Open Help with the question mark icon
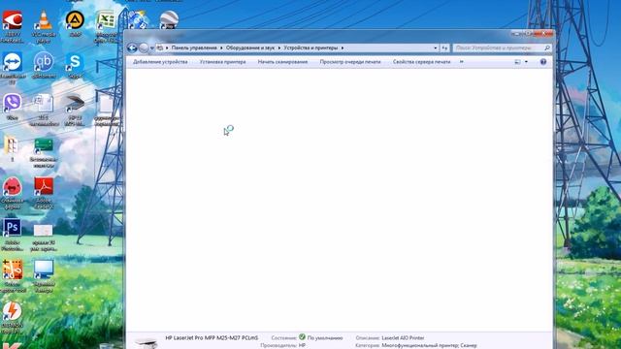This screenshot has height=349, width=621. coord(543,62)
